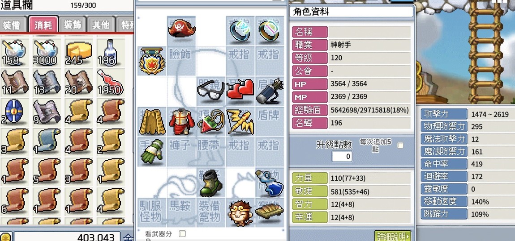Image resolution: width=515 pixels, height=241 pixels.
Task: Select the red potion stack of 1950
Action: tap(110, 82)
